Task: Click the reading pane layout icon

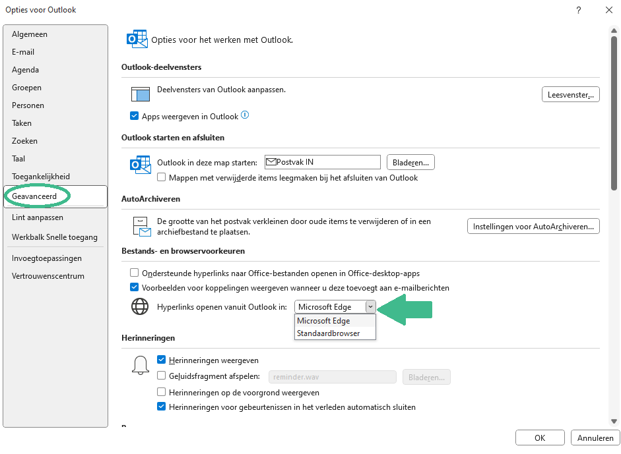Action: [x=140, y=94]
